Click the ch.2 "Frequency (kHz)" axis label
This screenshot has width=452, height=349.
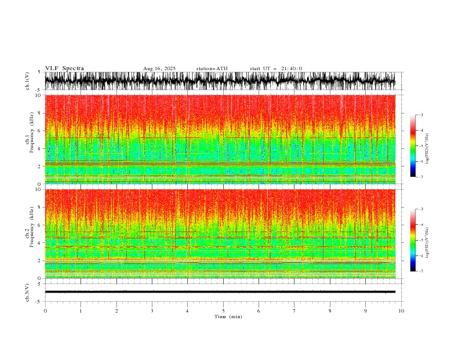click(32, 227)
